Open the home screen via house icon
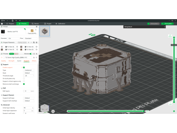This screenshot has width=177, height=133. coord(2,24)
